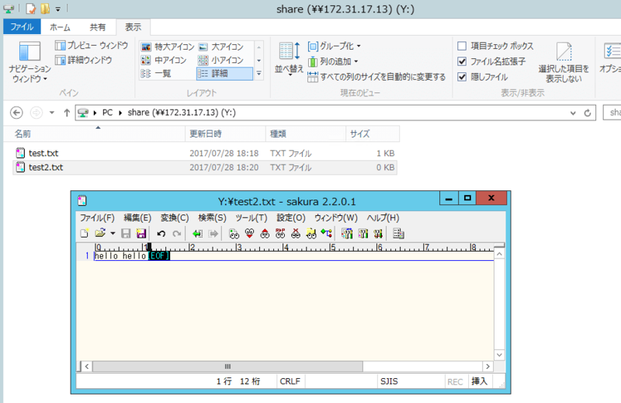Click the redo arrow in sakura toolbar
The width and height of the screenshot is (621, 403).
click(177, 234)
